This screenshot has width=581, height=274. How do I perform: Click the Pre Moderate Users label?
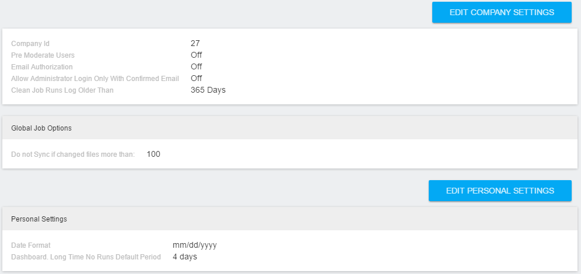click(43, 55)
